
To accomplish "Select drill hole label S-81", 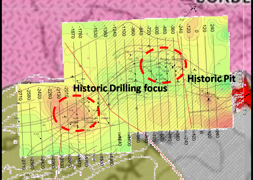I will pyautogui.click(x=185, y=12).
